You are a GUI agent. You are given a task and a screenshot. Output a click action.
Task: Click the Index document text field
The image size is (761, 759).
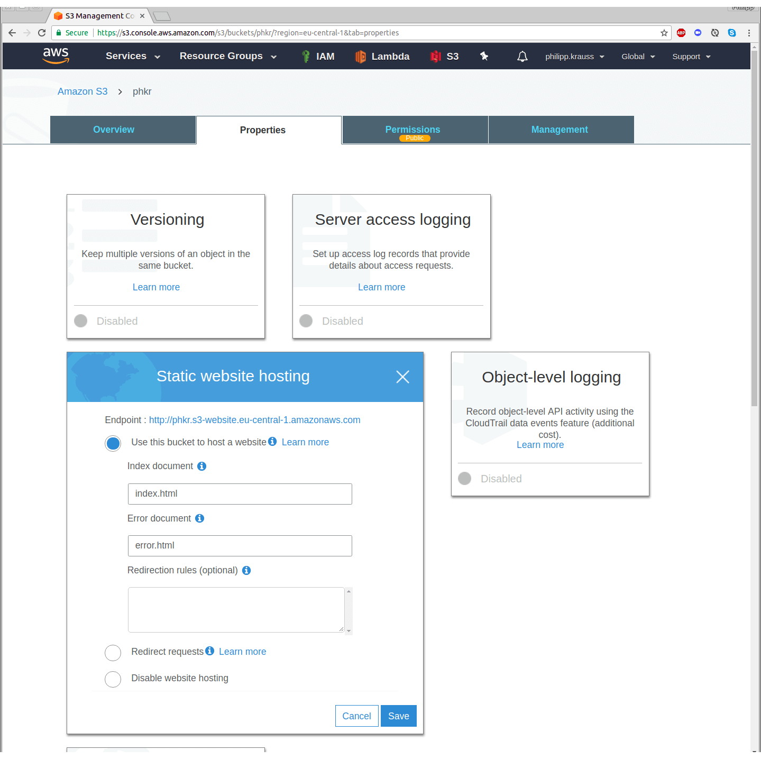click(x=240, y=494)
